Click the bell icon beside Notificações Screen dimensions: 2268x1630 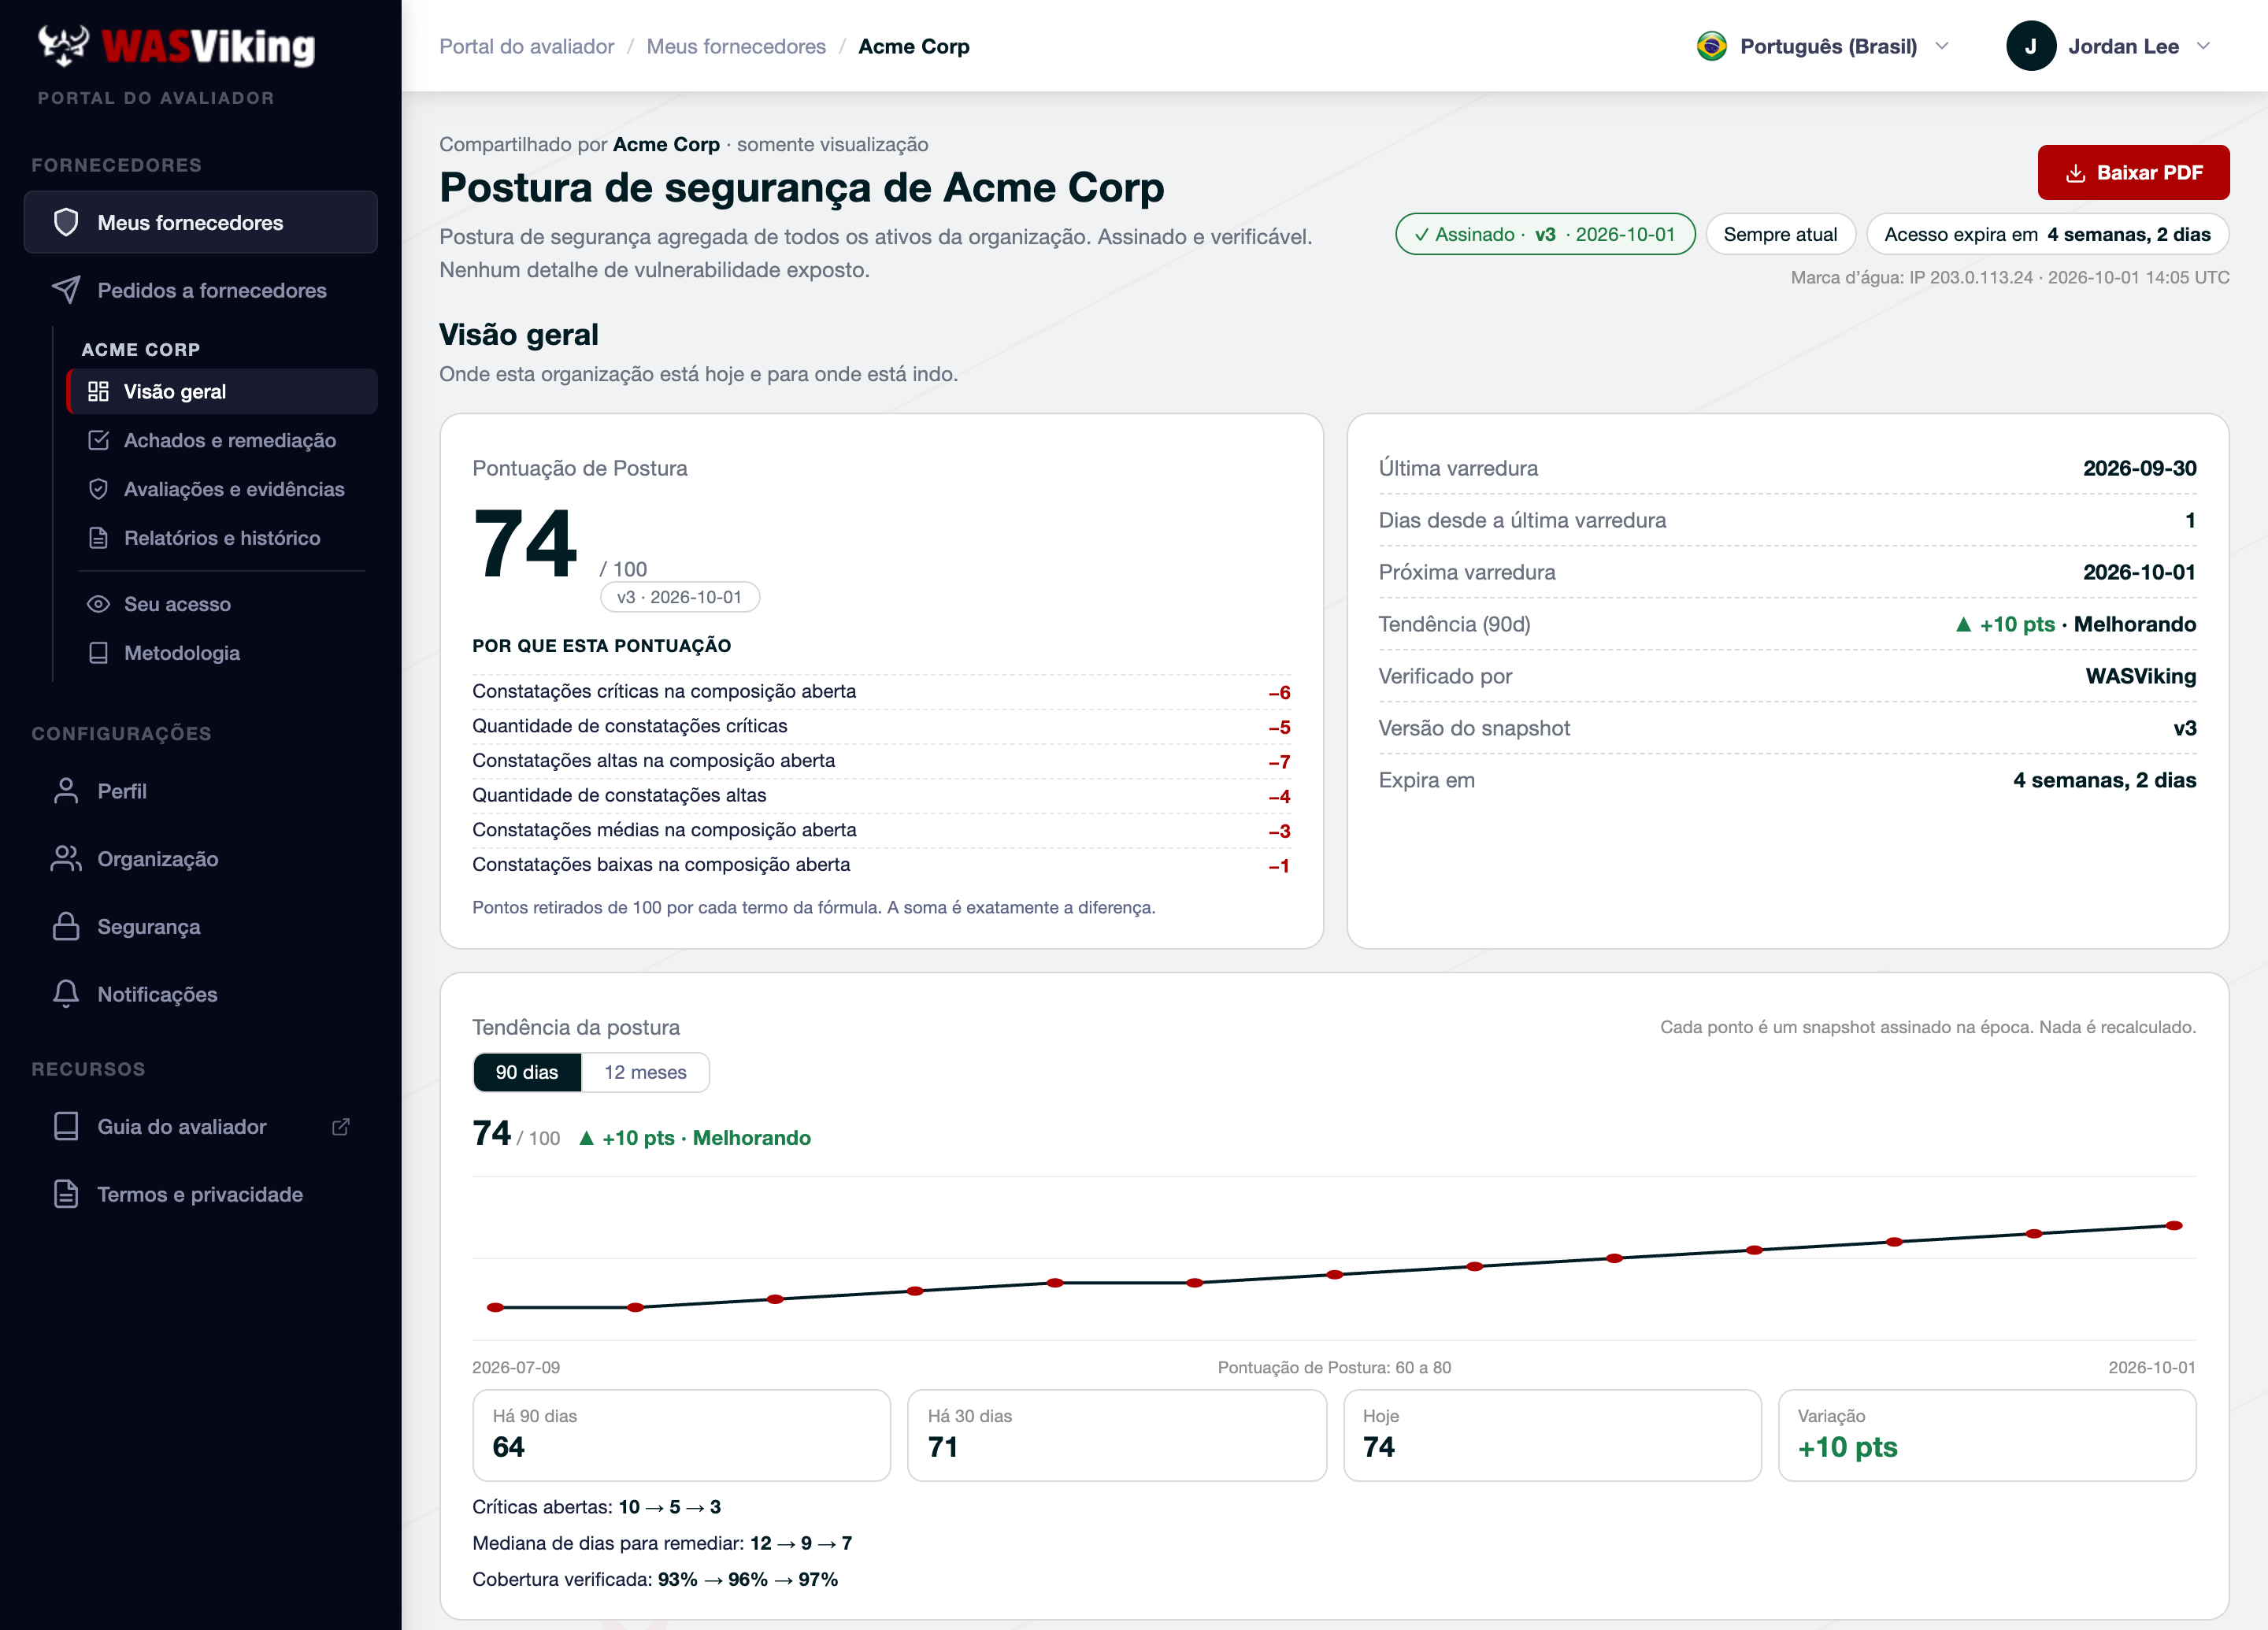(66, 994)
